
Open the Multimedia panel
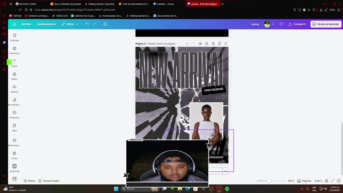14,143
